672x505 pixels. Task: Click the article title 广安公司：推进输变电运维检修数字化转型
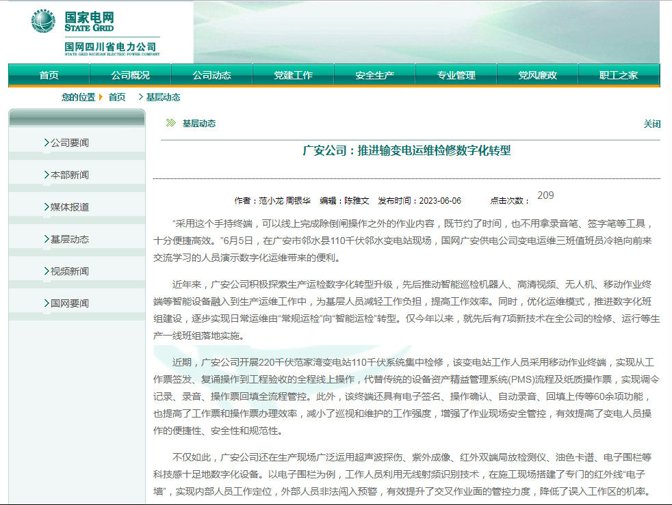pyautogui.click(x=406, y=150)
